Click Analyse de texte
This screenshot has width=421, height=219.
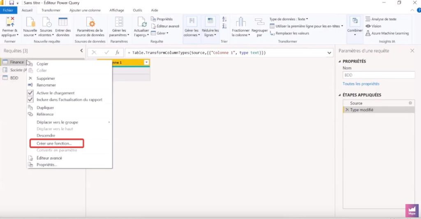pos(381,19)
